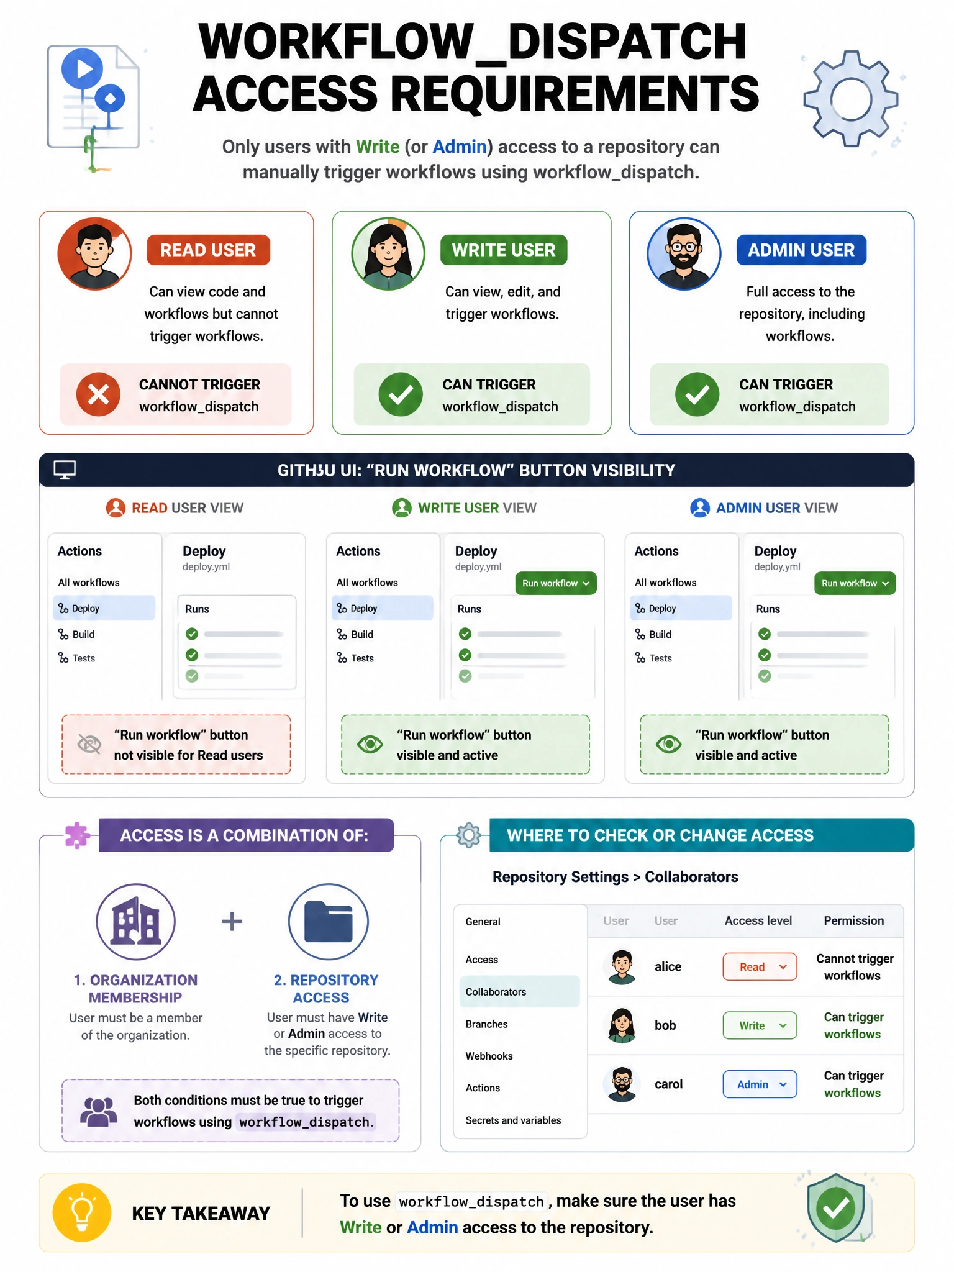Viewport: 954px width, 1272px height.
Task: Click the purple puzzle piece icon
Action: click(77, 835)
